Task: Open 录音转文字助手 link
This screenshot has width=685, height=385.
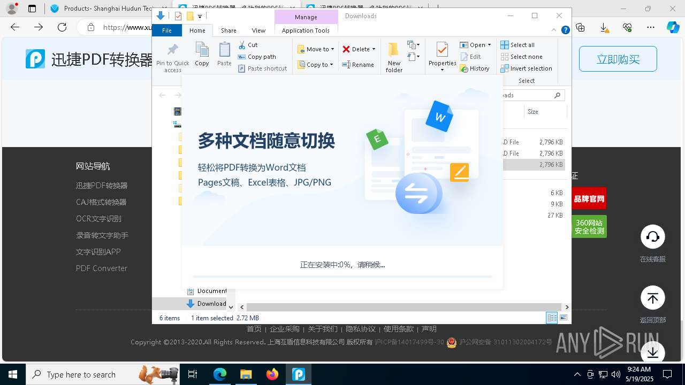Action: (x=102, y=235)
